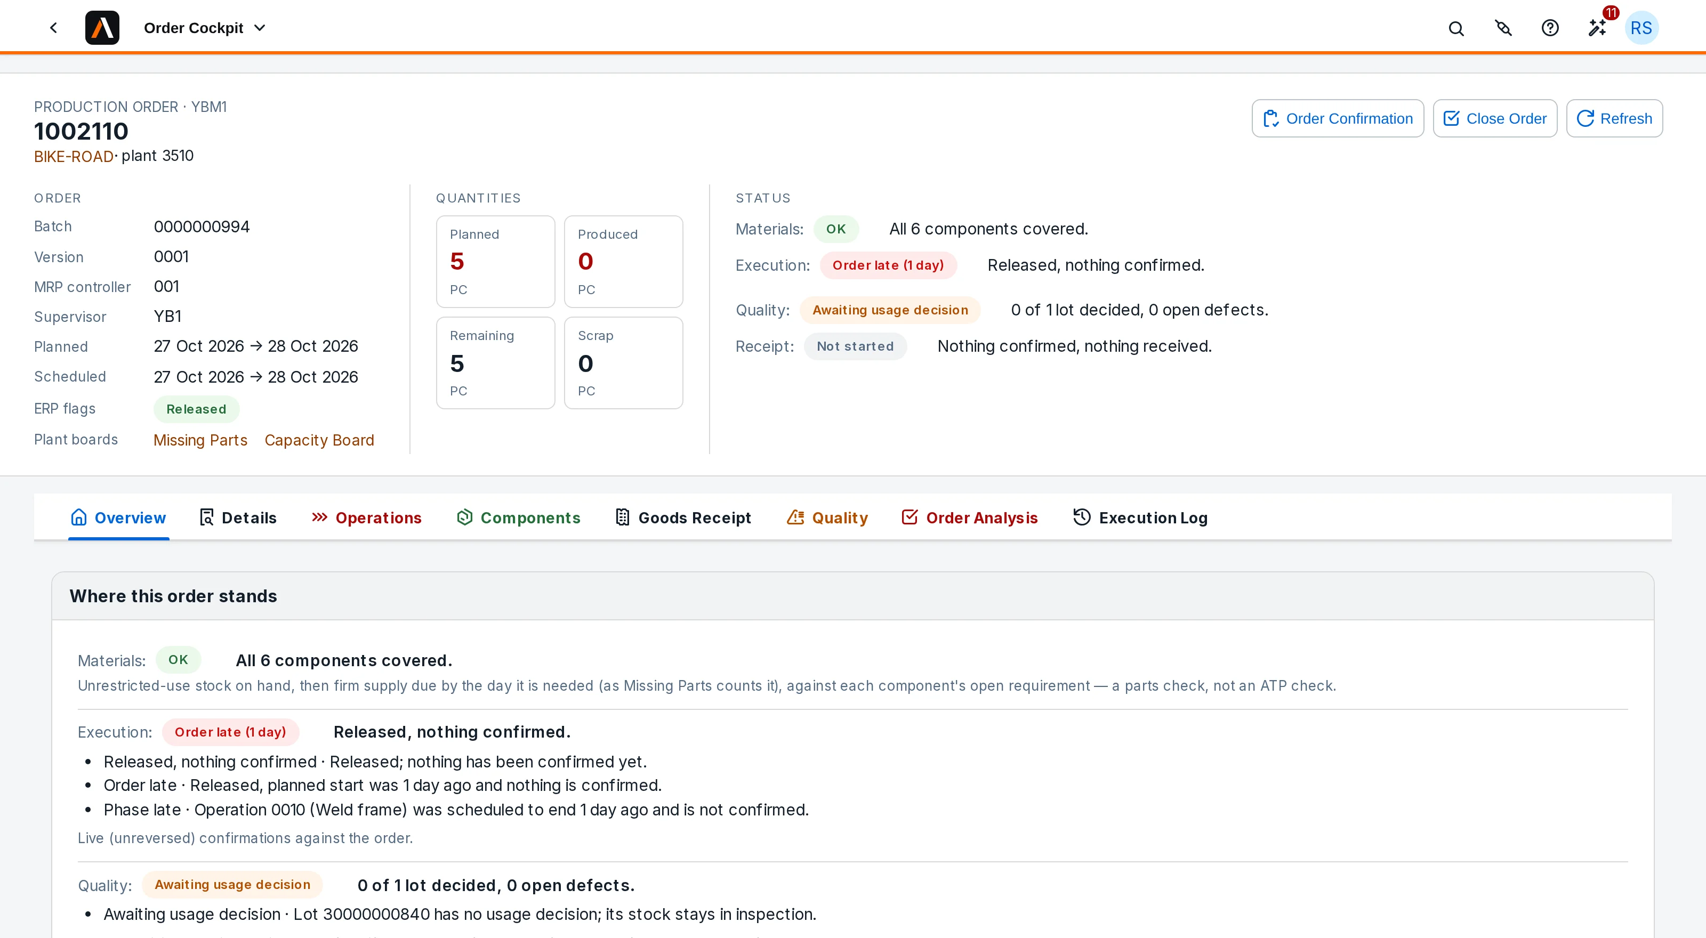
Task: Open the Execution Log tab
Action: [1140, 517]
